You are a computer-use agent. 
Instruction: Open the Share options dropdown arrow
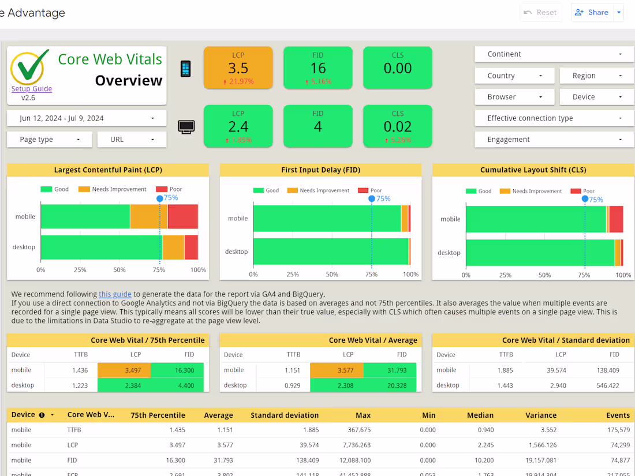pos(619,12)
